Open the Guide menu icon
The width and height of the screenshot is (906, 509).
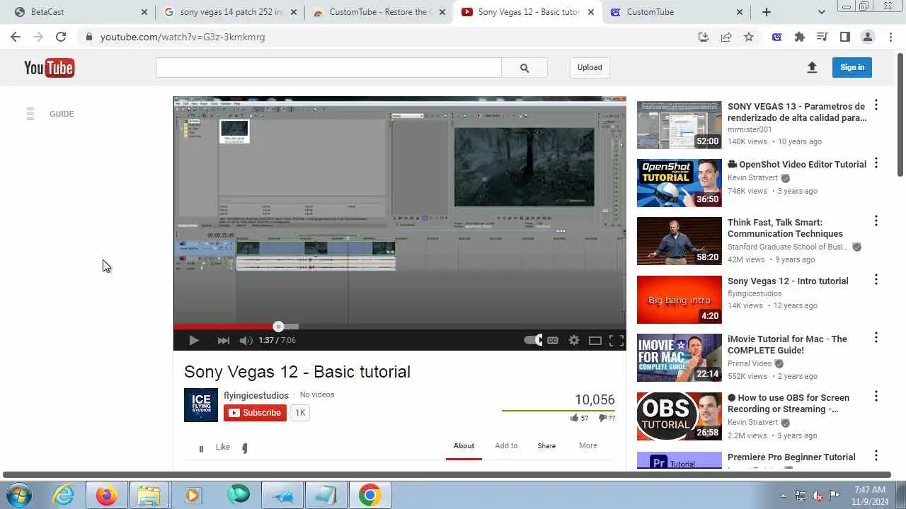coord(30,114)
